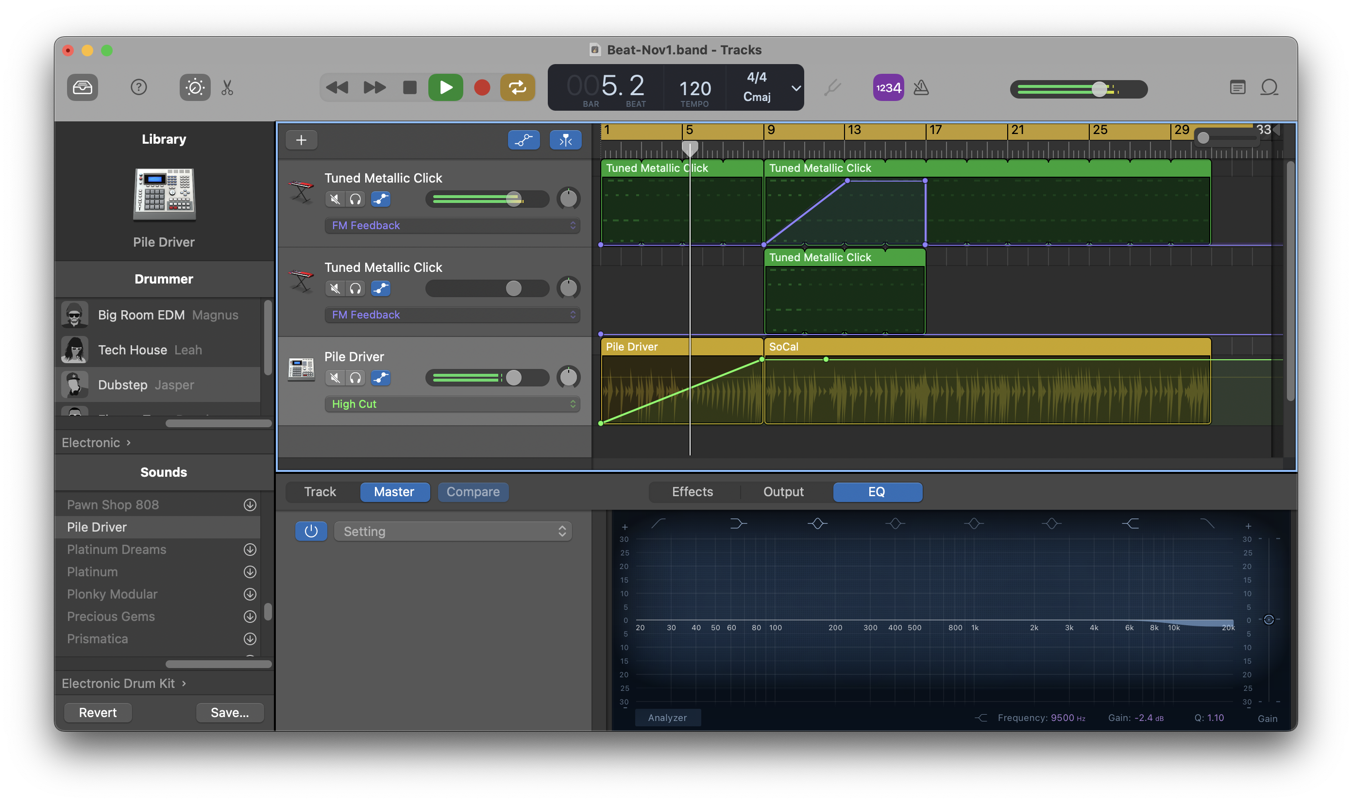The image size is (1352, 803).
Task: Toggle the Cycle loop button
Action: (x=517, y=87)
